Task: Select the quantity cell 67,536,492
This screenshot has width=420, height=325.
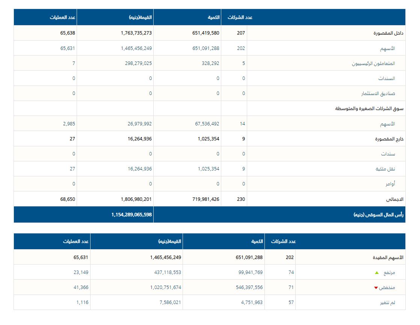Action: tap(205, 123)
